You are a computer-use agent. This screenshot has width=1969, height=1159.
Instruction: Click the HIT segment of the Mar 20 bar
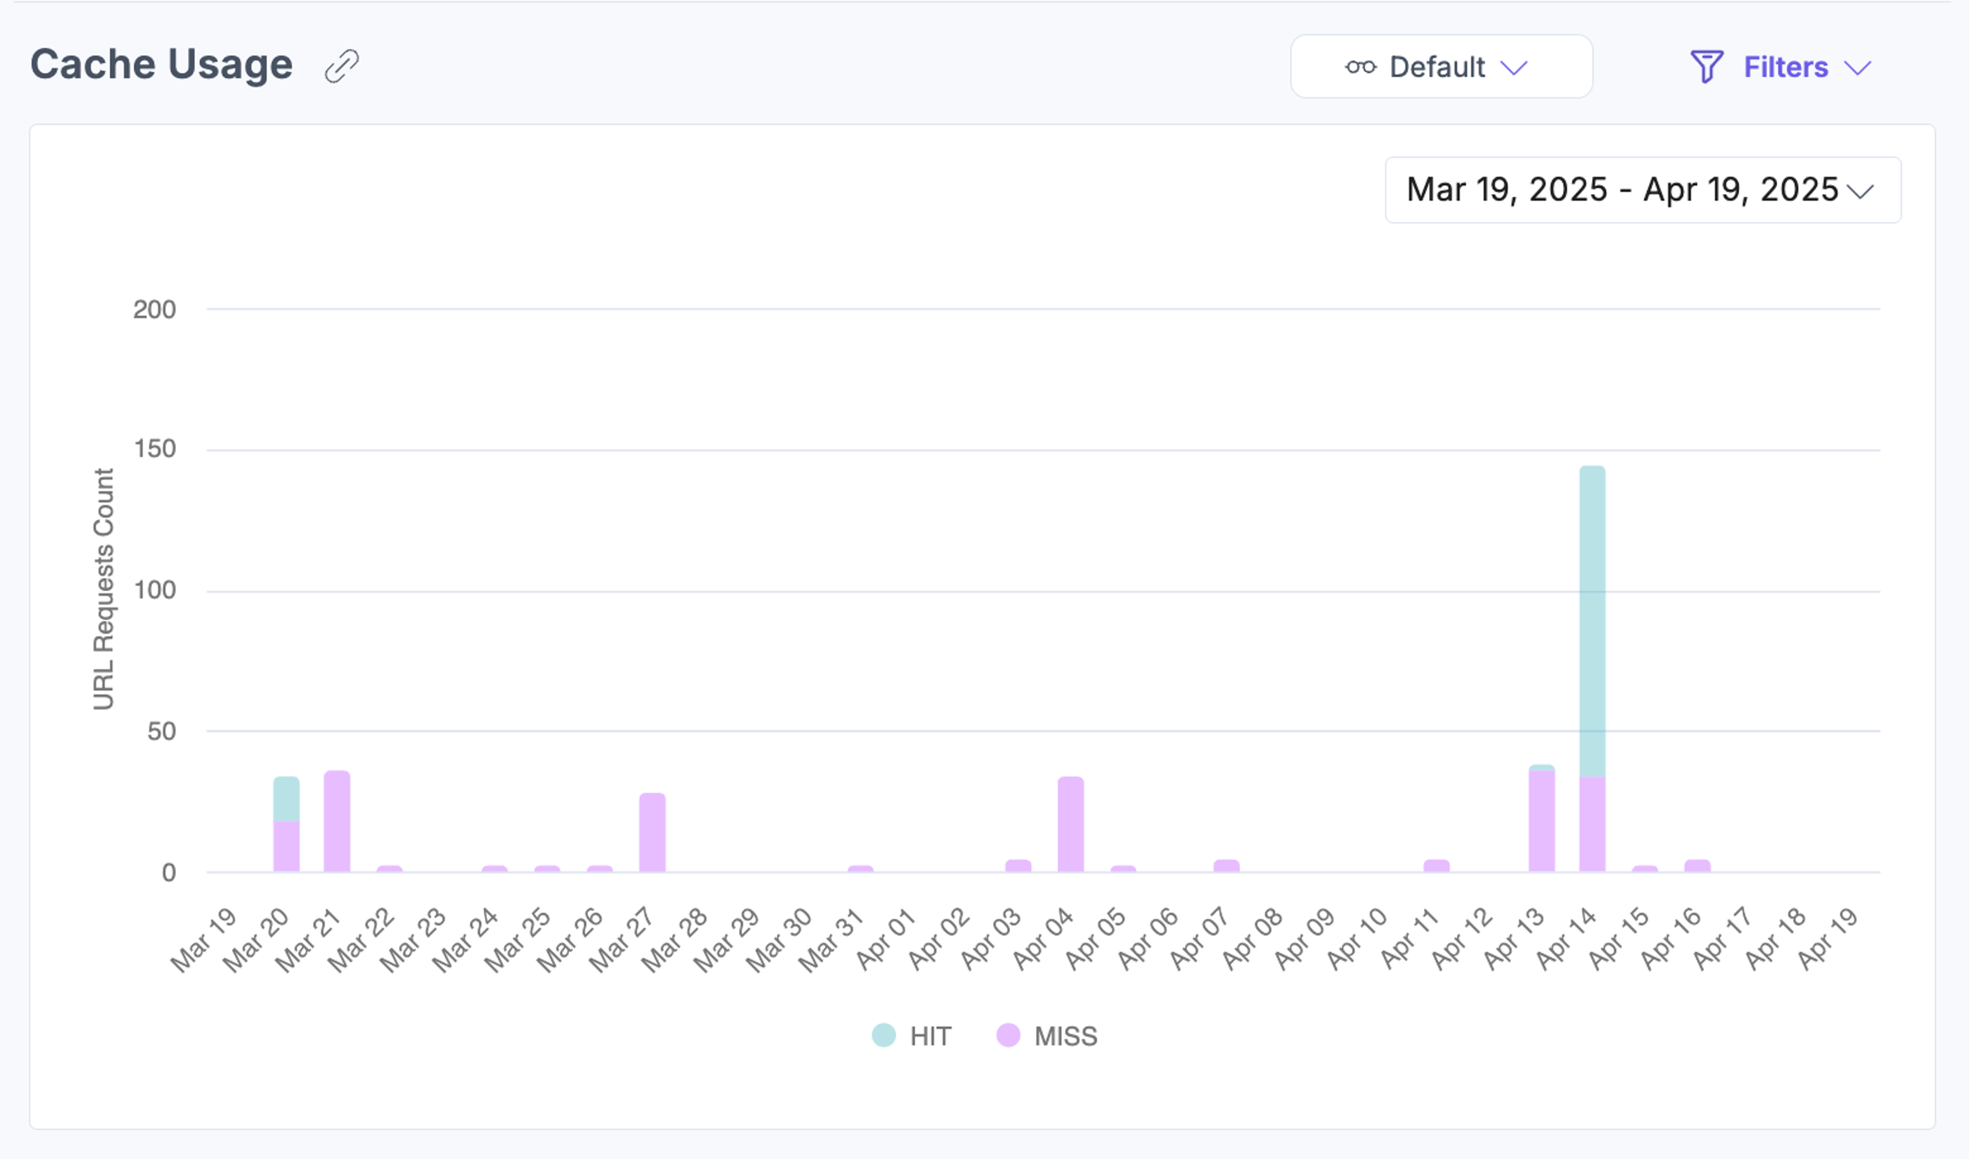[x=286, y=798]
